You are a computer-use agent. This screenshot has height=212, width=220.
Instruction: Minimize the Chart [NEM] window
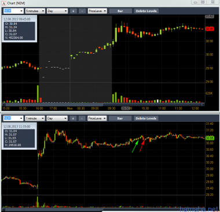click(x=195, y=2)
